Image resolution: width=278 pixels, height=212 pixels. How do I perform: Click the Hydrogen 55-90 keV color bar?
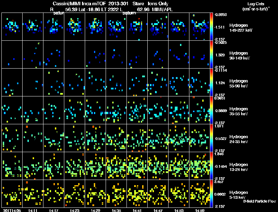click(x=212, y=82)
